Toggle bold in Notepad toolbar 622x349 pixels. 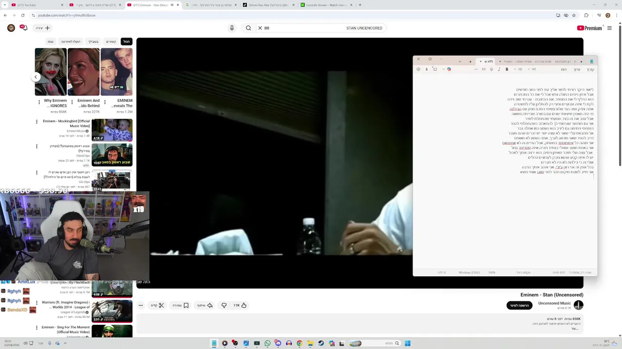tap(507, 69)
